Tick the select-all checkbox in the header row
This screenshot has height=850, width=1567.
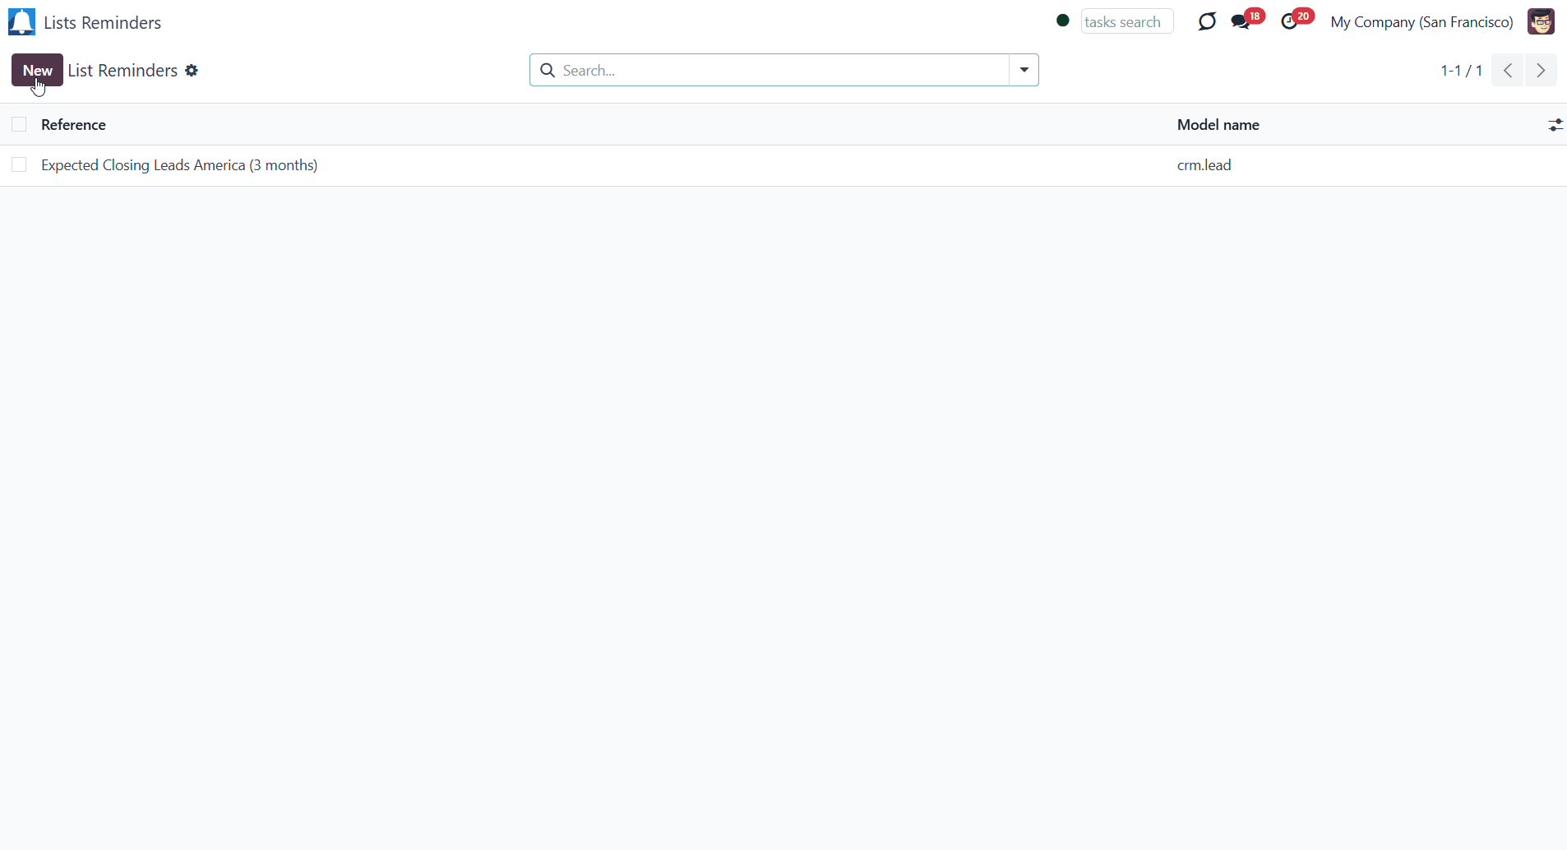click(x=19, y=124)
